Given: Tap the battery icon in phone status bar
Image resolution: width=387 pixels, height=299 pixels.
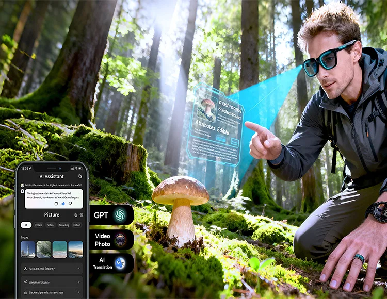Looking at the screenshot, I should pos(80,168).
